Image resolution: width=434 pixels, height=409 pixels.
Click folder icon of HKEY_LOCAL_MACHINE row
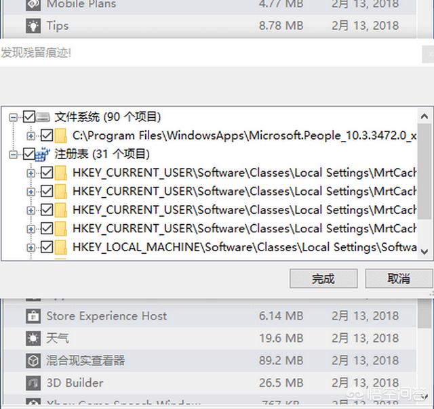pyautogui.click(x=60, y=247)
